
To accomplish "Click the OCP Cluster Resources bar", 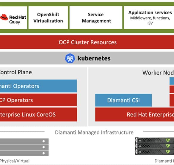I will point(87,42).
